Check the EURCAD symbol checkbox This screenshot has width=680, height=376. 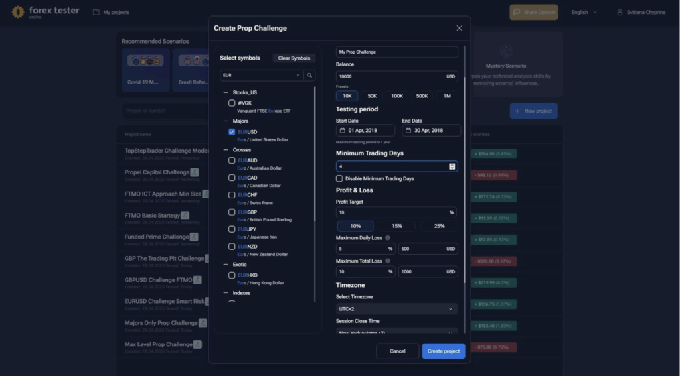click(232, 178)
